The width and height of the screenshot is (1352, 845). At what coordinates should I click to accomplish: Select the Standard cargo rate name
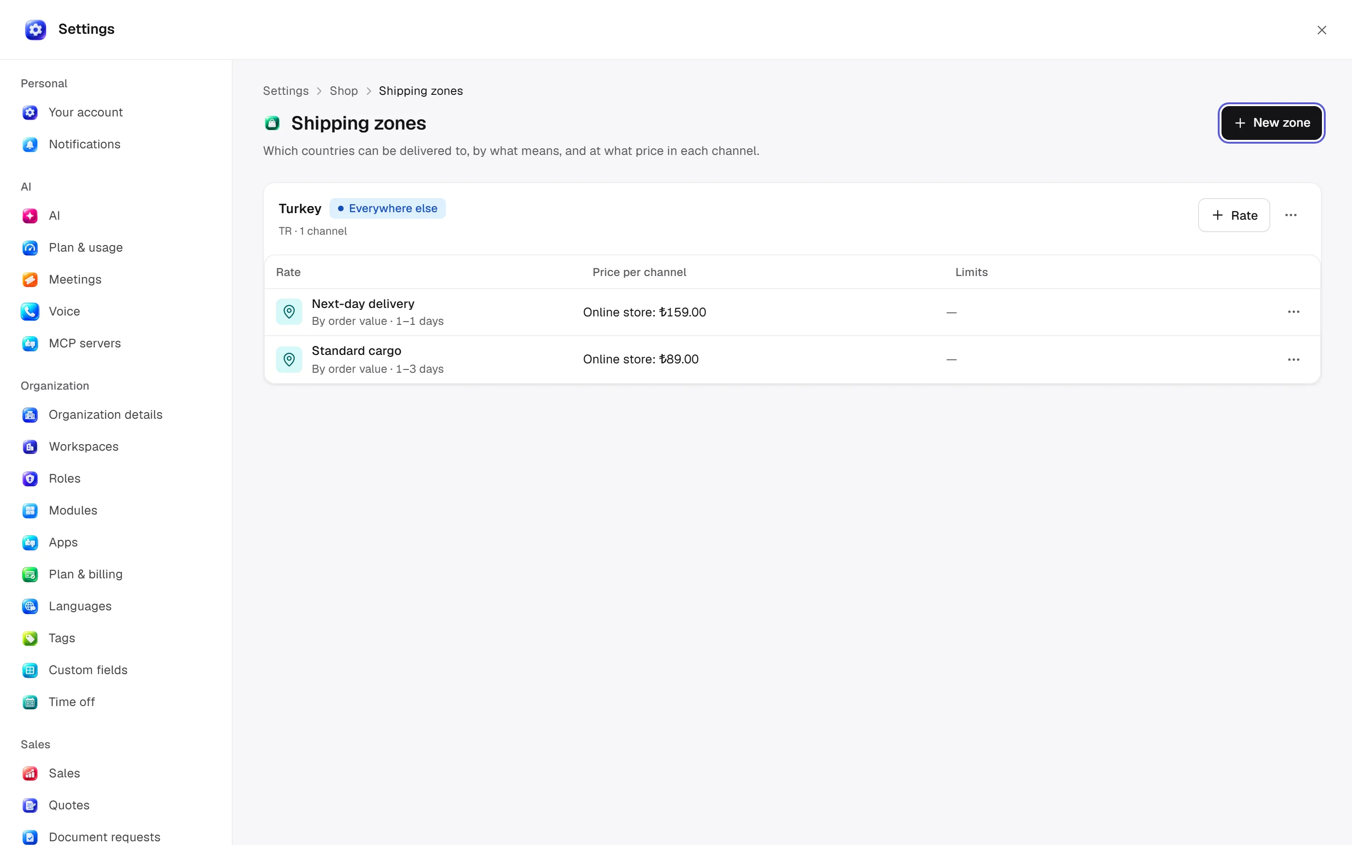[x=356, y=350]
